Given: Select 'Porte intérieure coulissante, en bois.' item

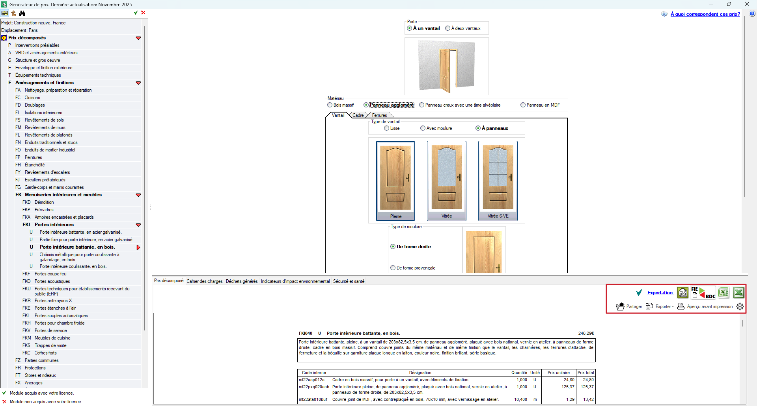Looking at the screenshot, I should tap(73, 266).
